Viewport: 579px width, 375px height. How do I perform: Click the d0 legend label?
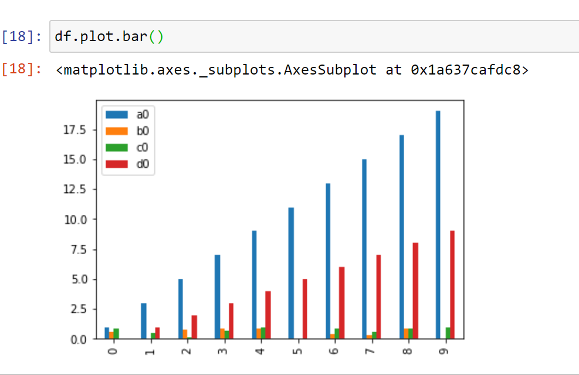143,164
